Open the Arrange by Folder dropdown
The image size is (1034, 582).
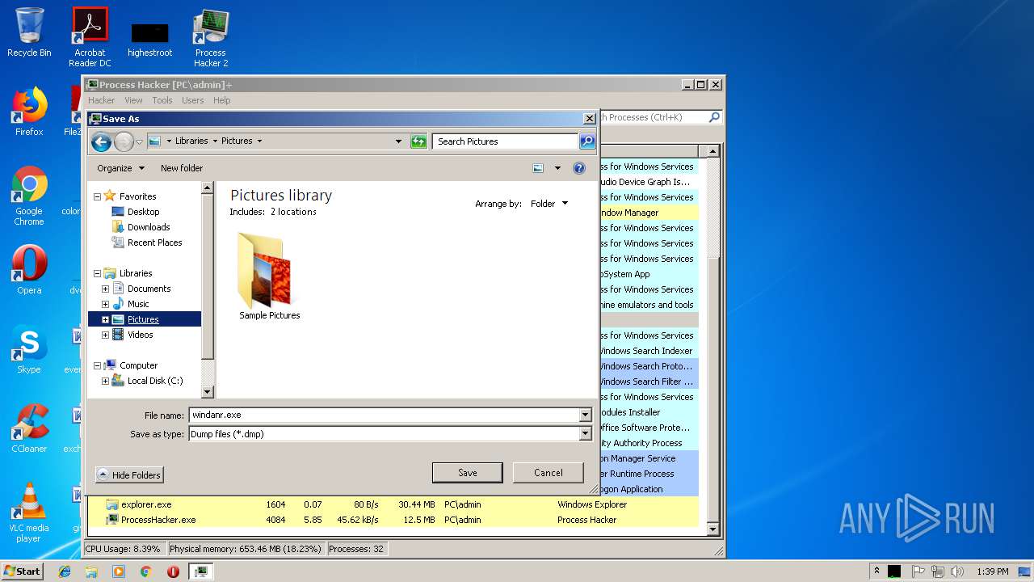(x=549, y=204)
